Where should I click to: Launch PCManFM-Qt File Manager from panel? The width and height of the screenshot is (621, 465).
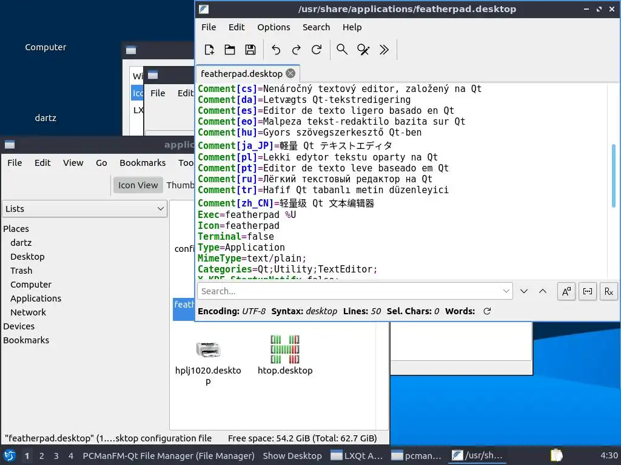tap(169, 456)
